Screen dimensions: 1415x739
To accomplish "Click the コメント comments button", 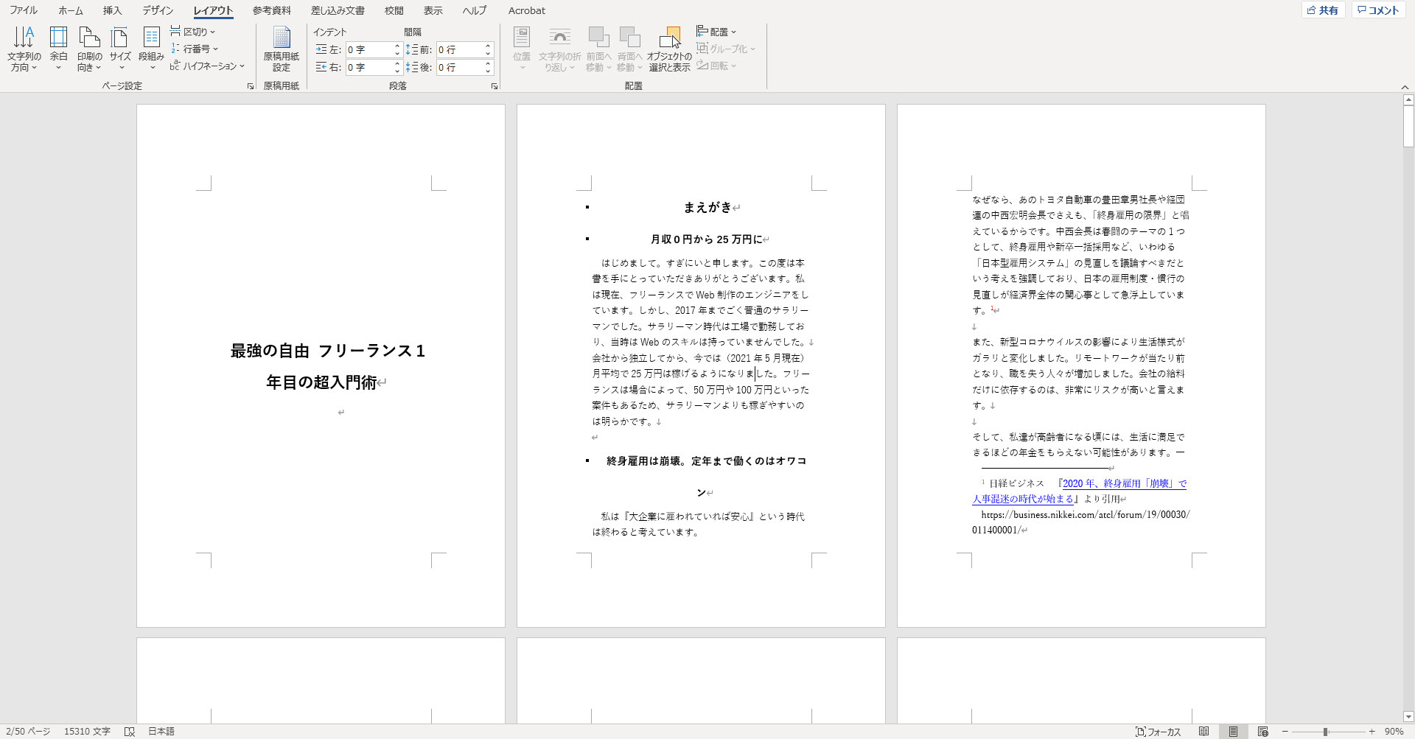I will (x=1378, y=10).
